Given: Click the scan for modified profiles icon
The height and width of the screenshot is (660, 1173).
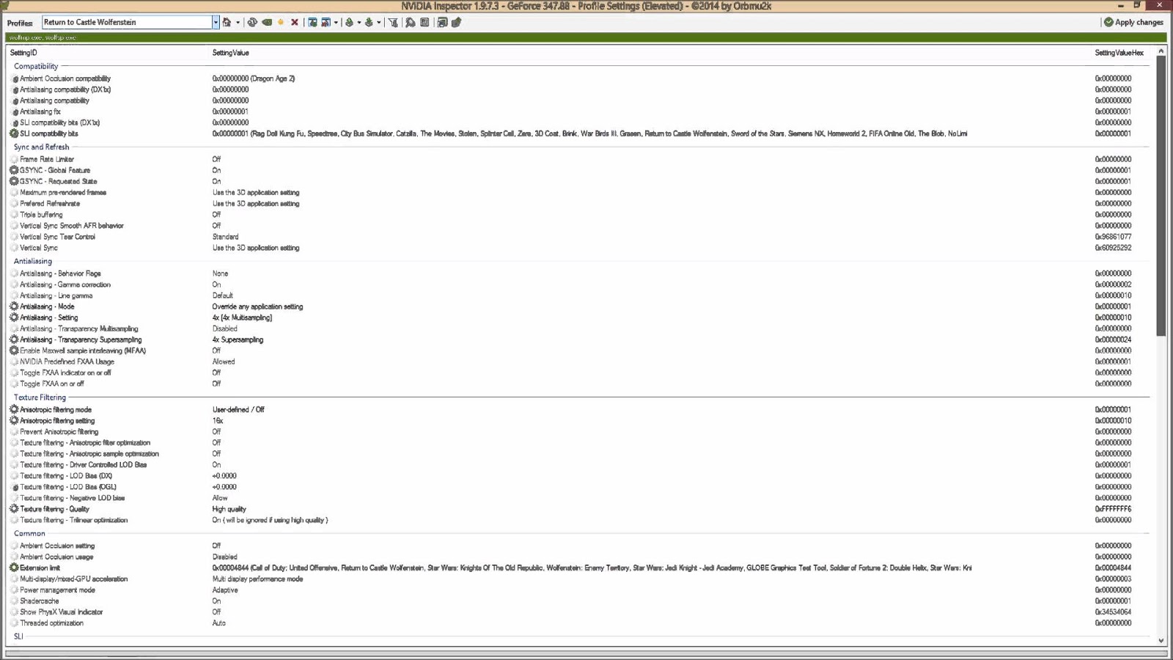Looking at the screenshot, I should 411,22.
